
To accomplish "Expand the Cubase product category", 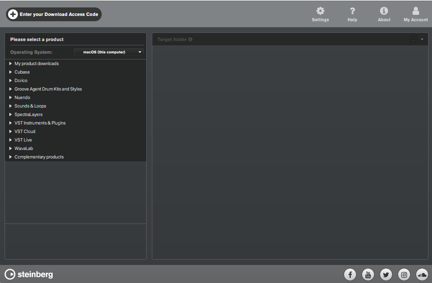I will coord(11,72).
